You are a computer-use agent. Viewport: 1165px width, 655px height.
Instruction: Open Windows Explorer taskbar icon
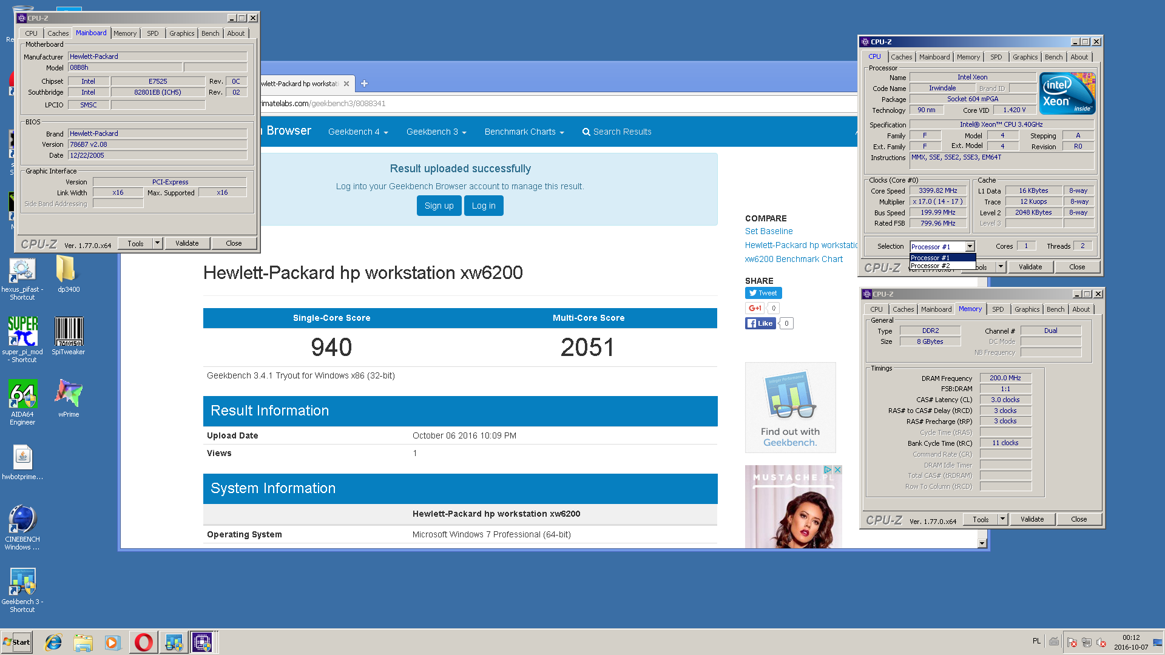[83, 642]
